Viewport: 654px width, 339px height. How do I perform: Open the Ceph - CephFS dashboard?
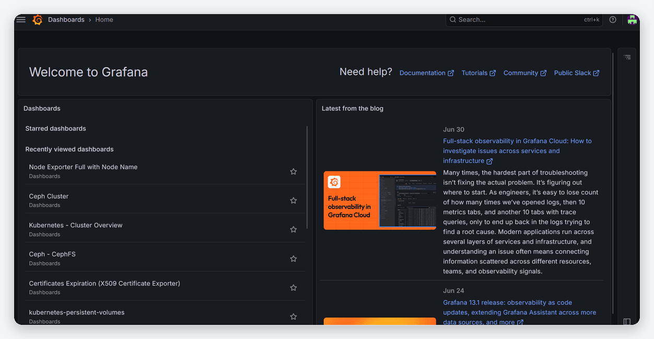tap(52, 254)
